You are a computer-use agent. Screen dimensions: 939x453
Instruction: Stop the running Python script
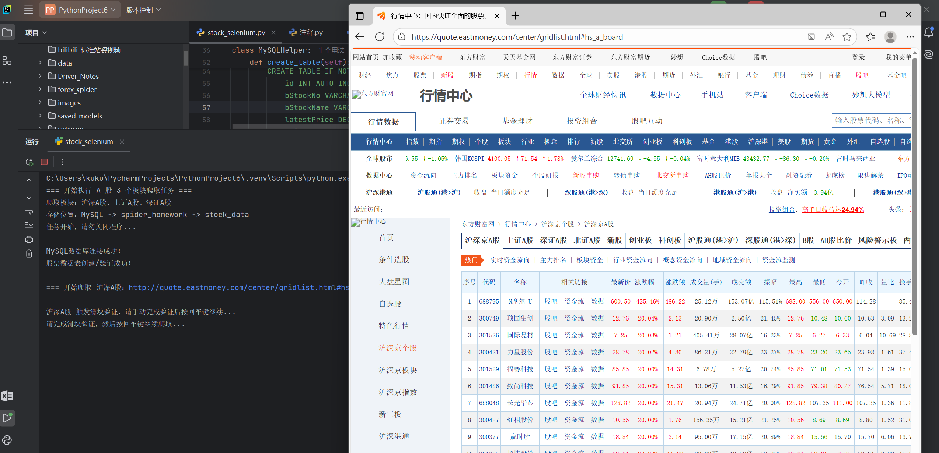(44, 162)
